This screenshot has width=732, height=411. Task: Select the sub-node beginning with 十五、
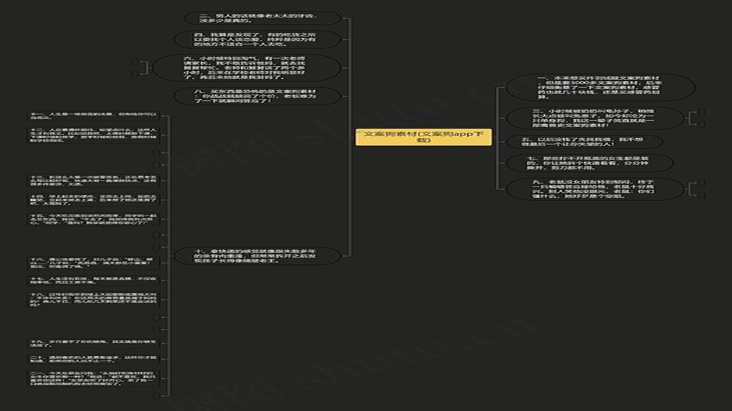pyautogui.click(x=93, y=219)
